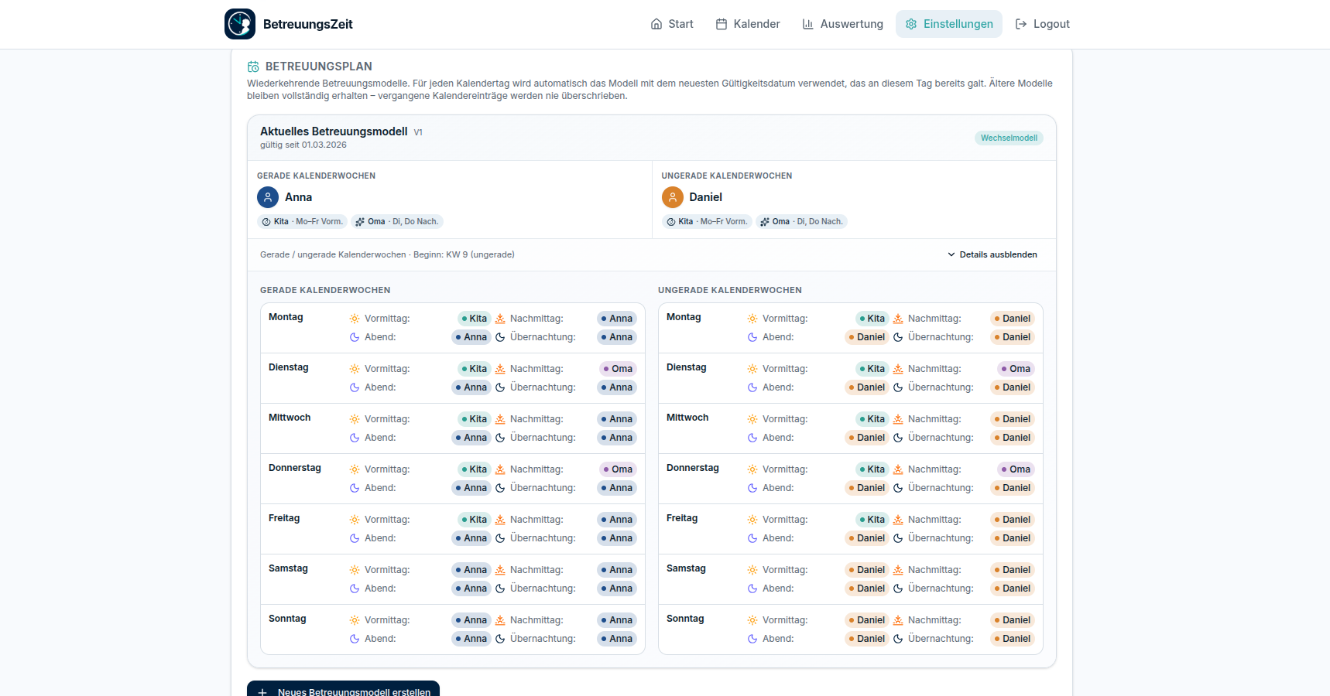This screenshot has width=1330, height=696.
Task: Click Daniel's orange avatar icon
Action: pos(673,197)
